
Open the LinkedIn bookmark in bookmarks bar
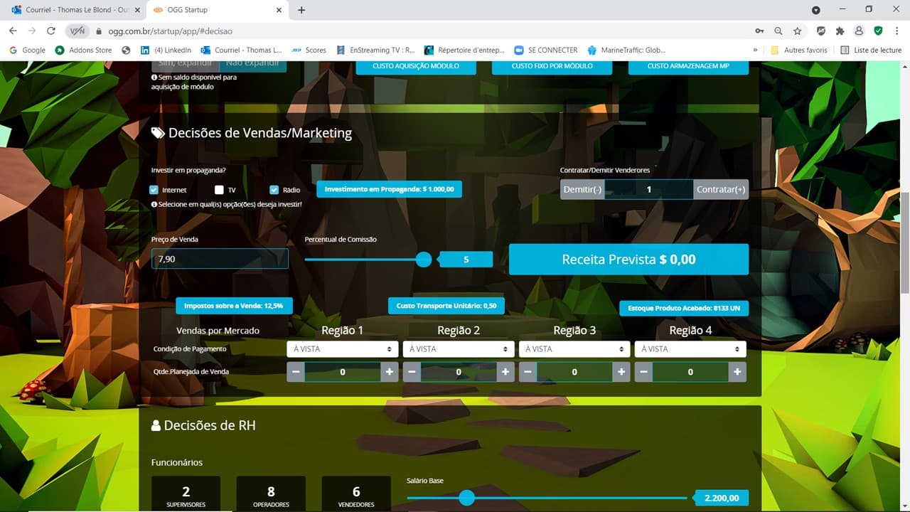(x=166, y=50)
